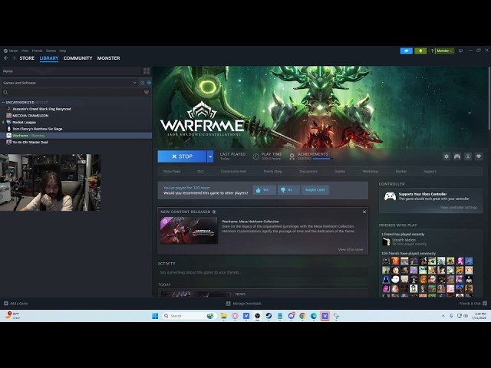
Task: Click the Steam icon in the taskbar
Action: 269,316
